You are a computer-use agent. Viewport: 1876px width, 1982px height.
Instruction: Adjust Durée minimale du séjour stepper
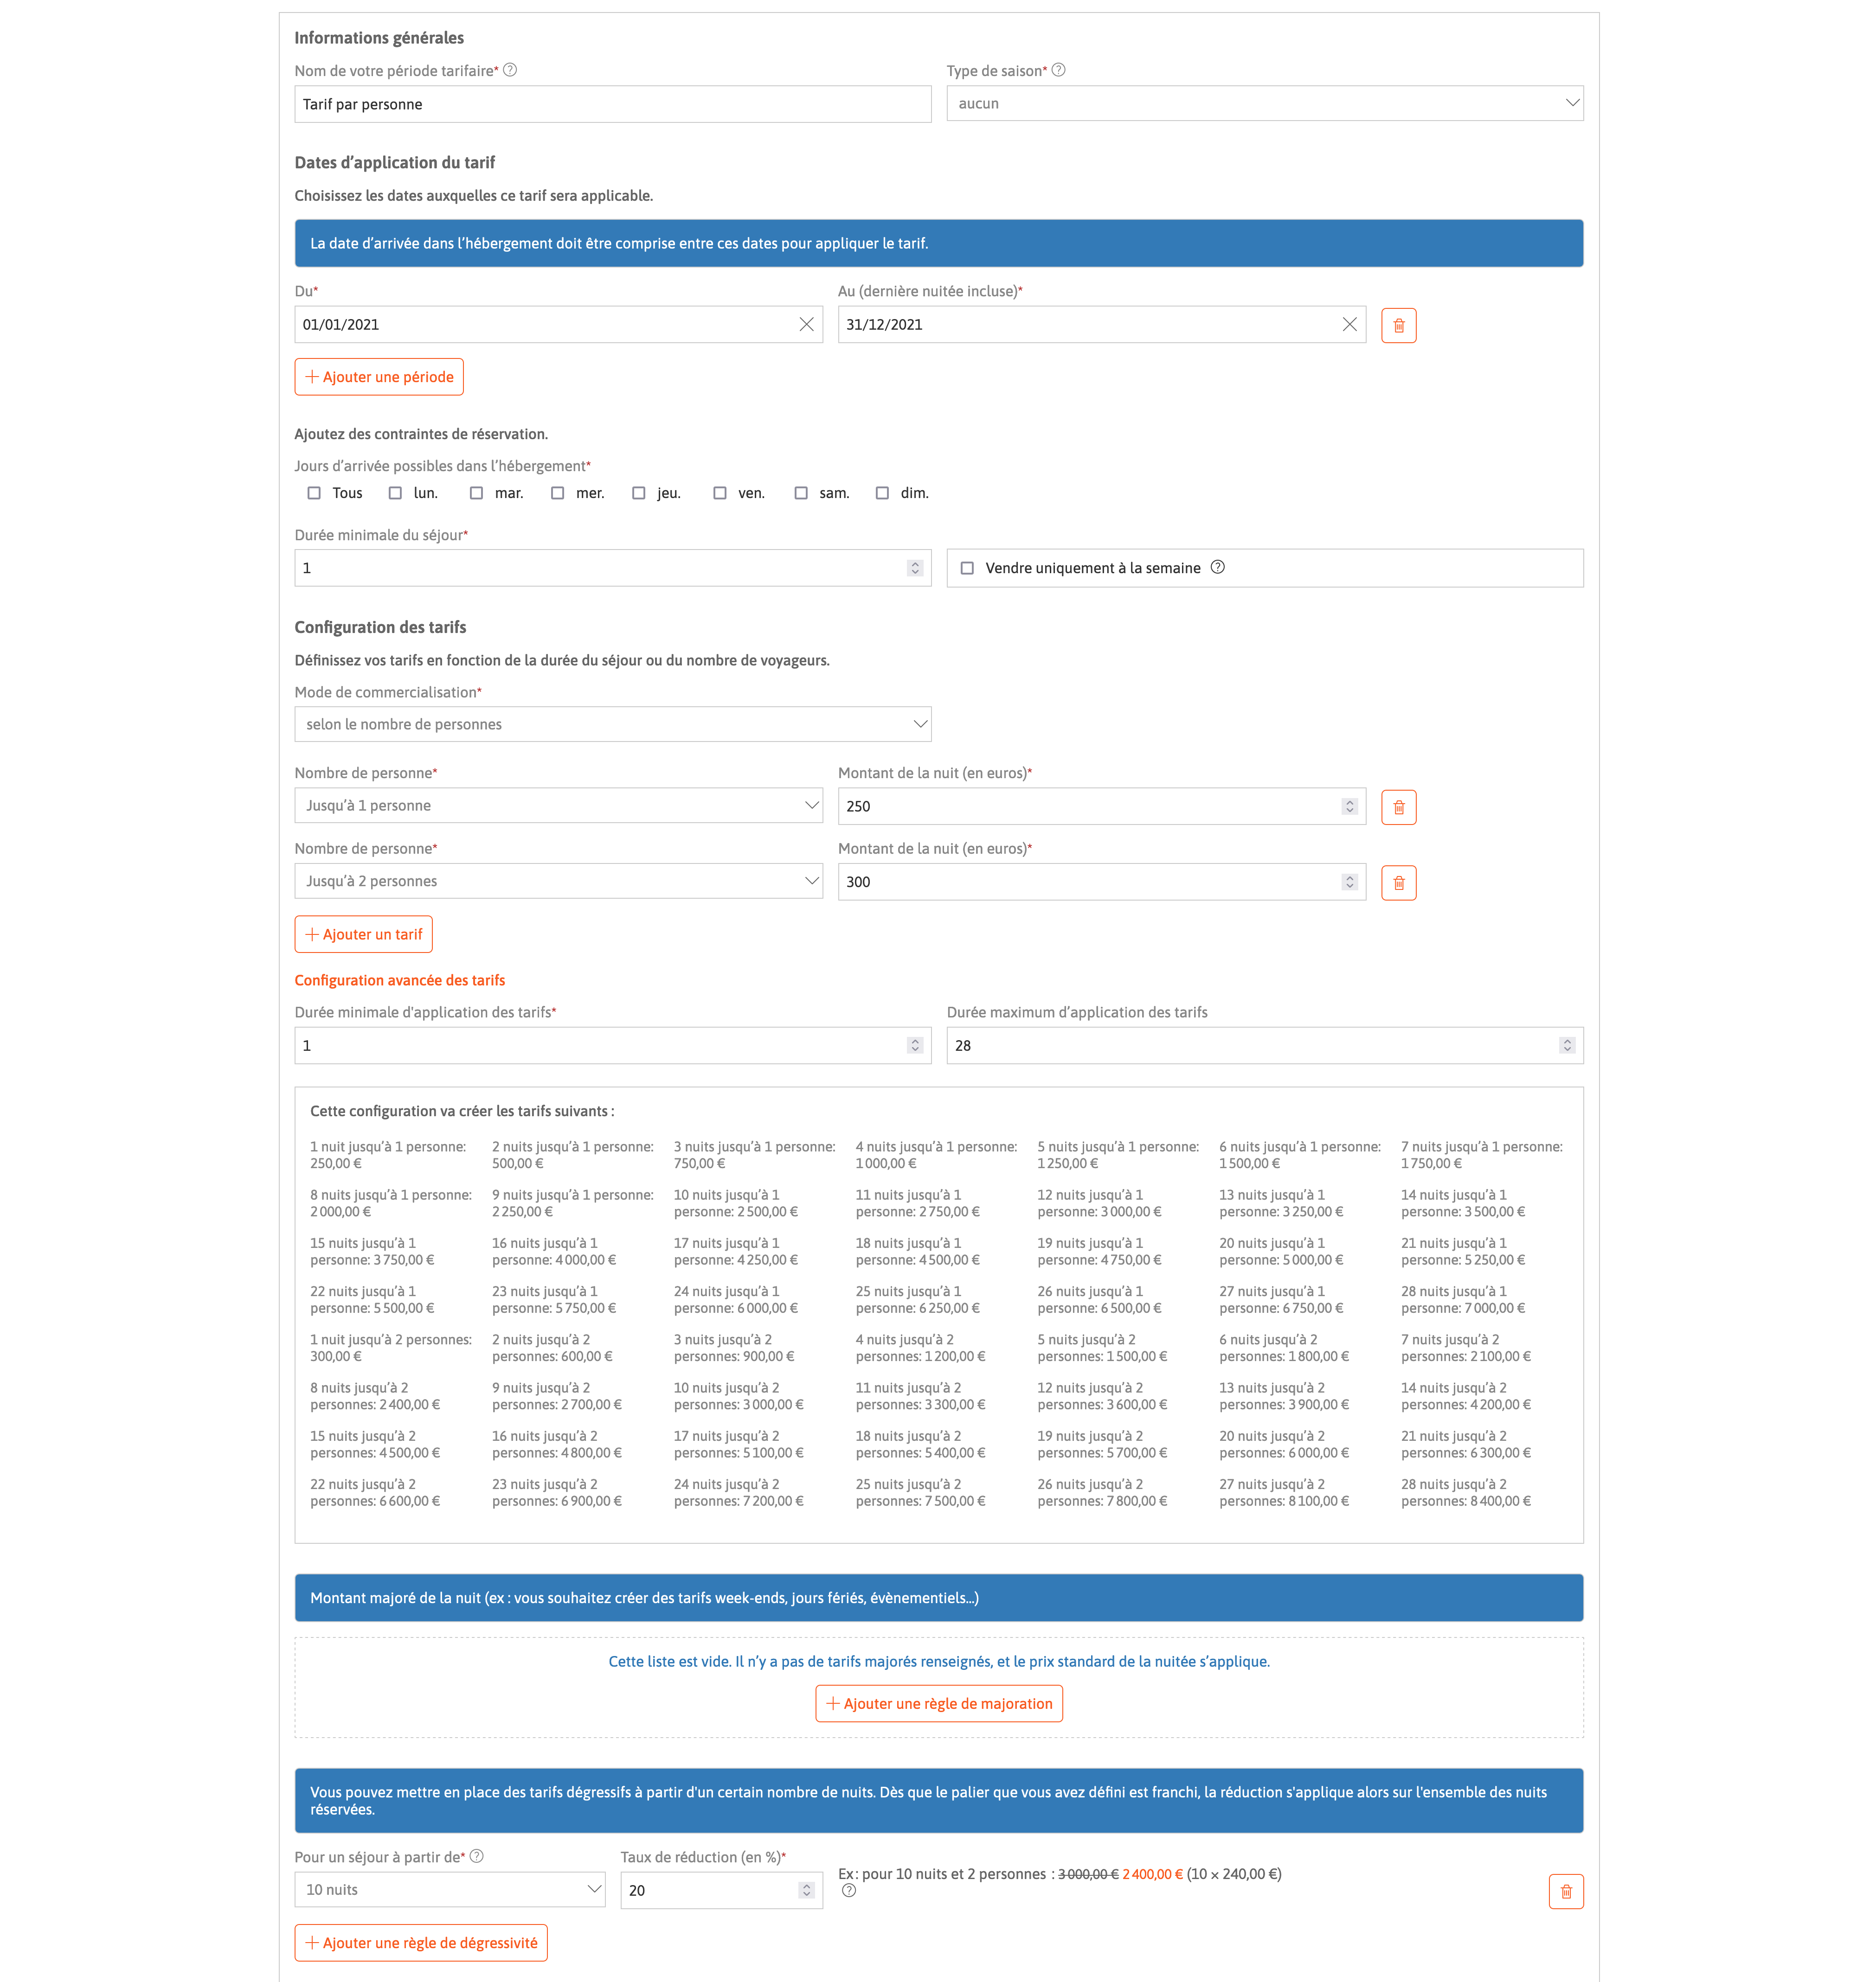pos(914,568)
